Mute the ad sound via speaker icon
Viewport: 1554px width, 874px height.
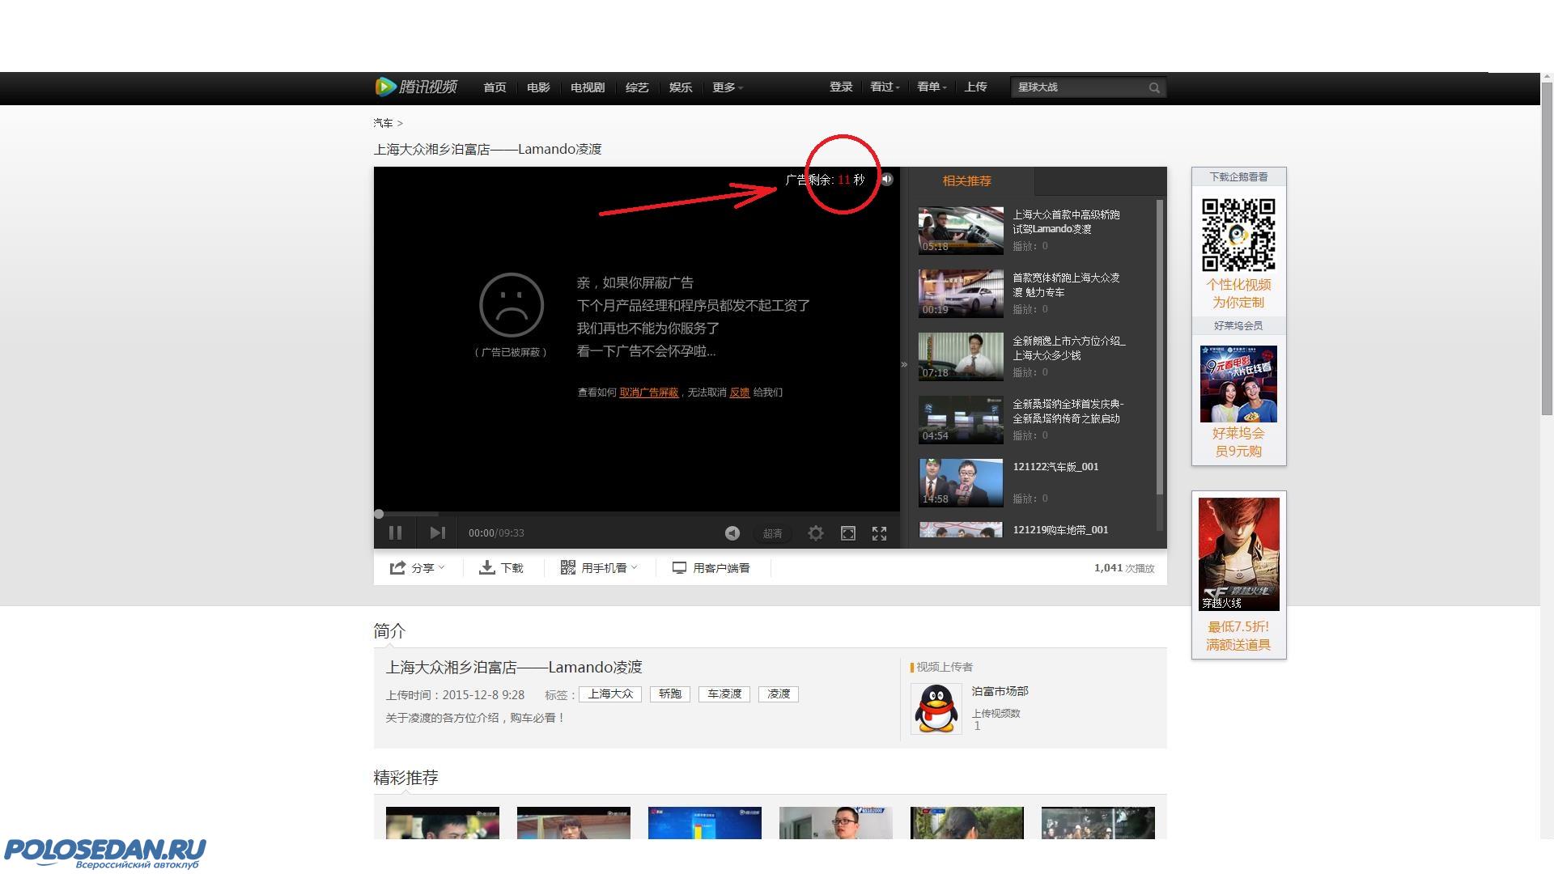pyautogui.click(x=887, y=180)
